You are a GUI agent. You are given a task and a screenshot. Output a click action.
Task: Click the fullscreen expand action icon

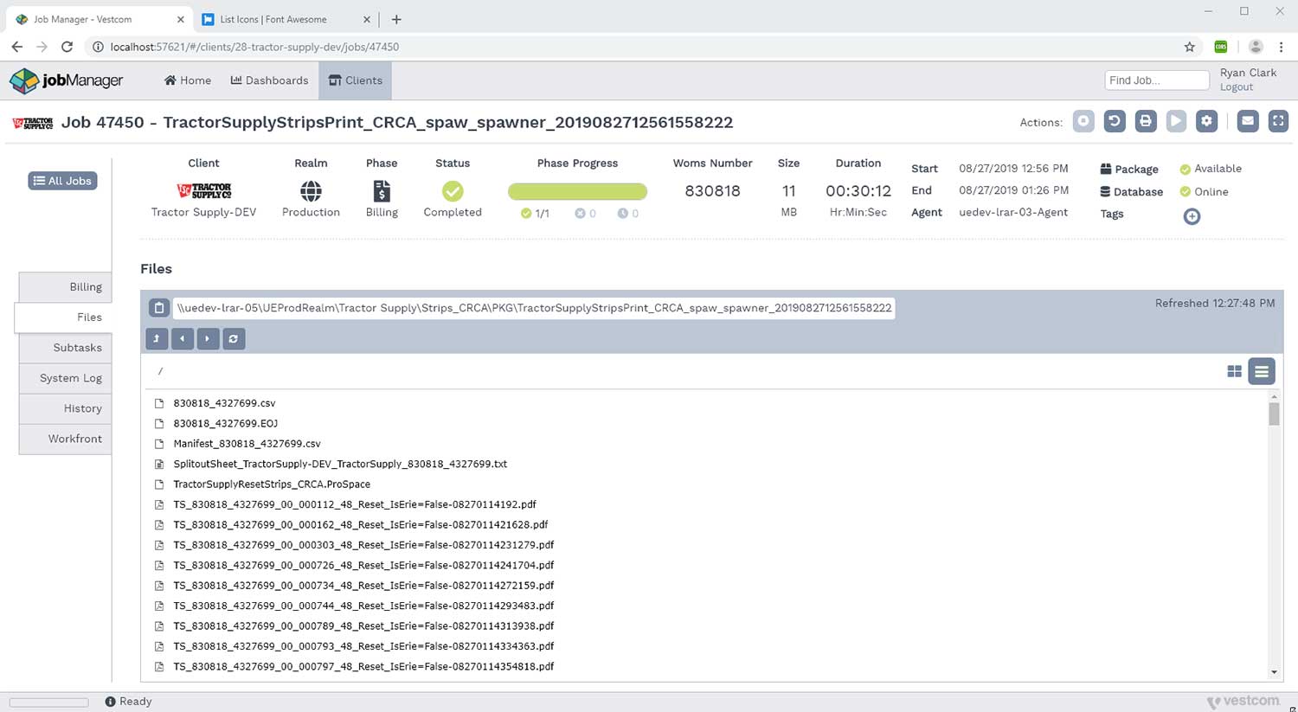[x=1278, y=121]
